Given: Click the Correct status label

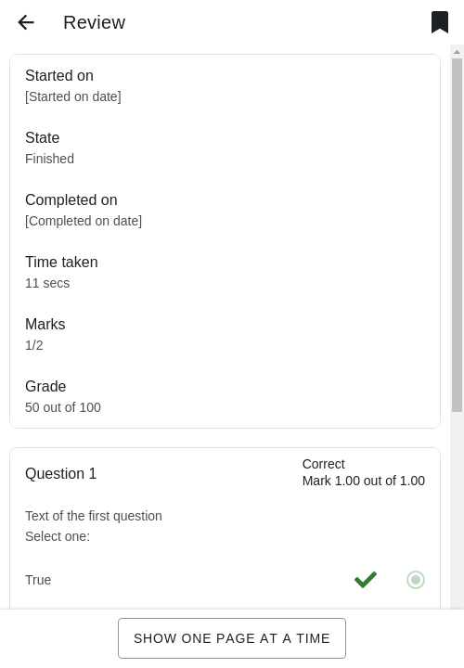Looking at the screenshot, I should coord(323,464).
